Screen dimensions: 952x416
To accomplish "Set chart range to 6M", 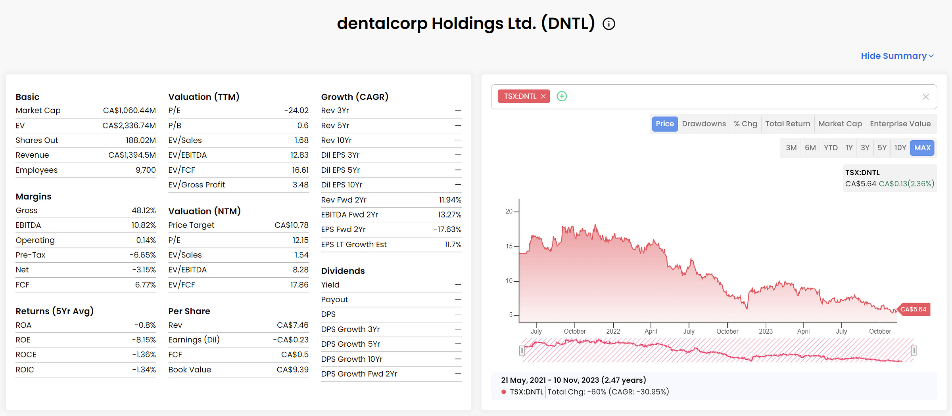I will click(810, 148).
